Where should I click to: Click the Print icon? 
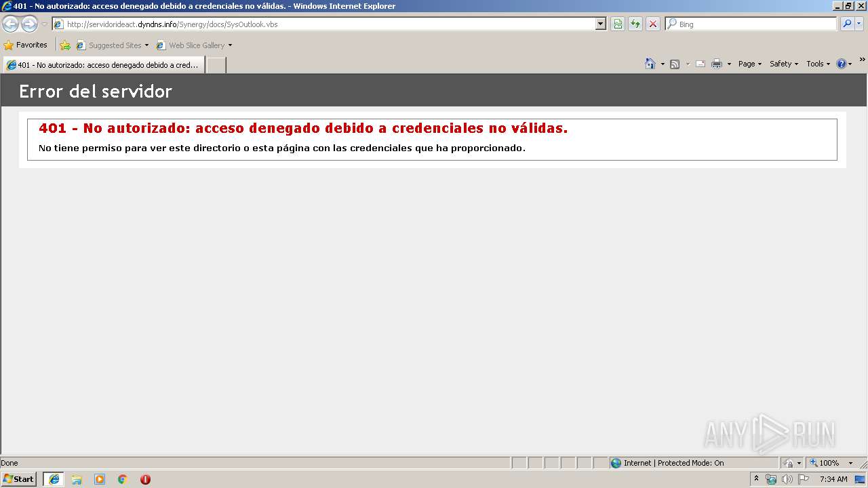tap(717, 64)
